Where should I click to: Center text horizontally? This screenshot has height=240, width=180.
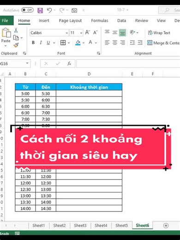pyautogui.click(x=115, y=42)
